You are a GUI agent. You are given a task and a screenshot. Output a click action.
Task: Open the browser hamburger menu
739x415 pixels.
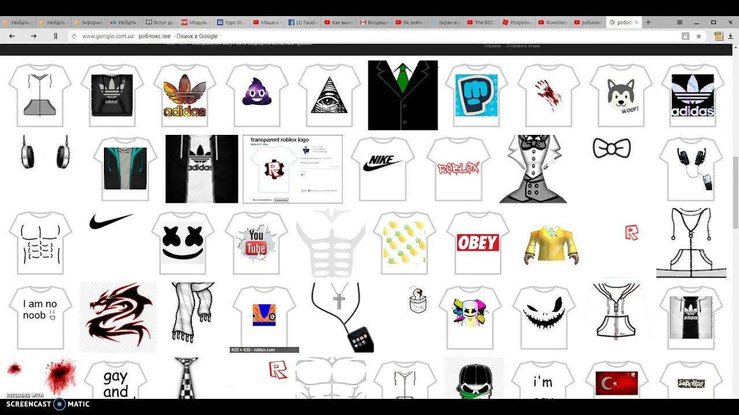(680, 22)
